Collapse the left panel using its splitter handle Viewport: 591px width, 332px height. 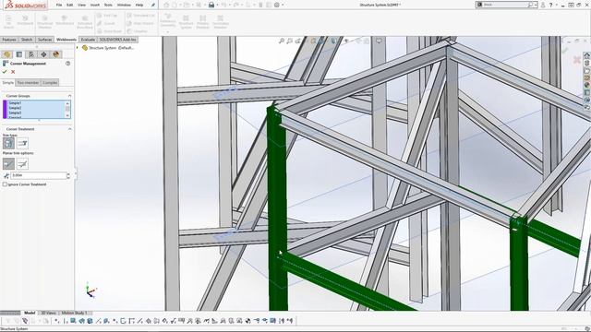point(75,174)
